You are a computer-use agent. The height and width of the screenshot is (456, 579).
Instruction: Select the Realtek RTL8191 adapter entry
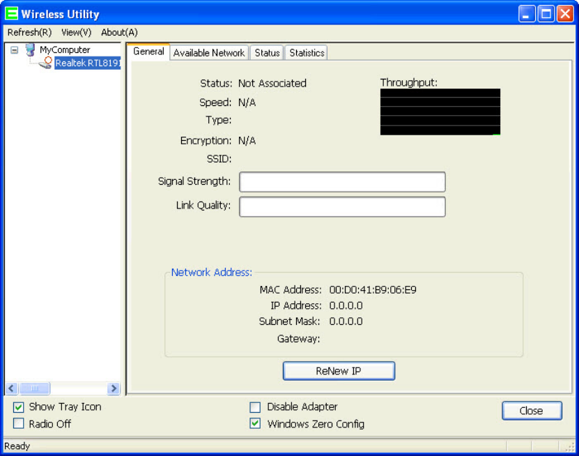click(88, 63)
